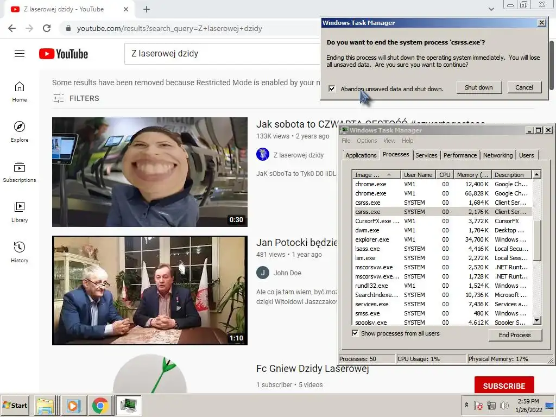Click the browser back arrow
This screenshot has width=556, height=417.
12,28
